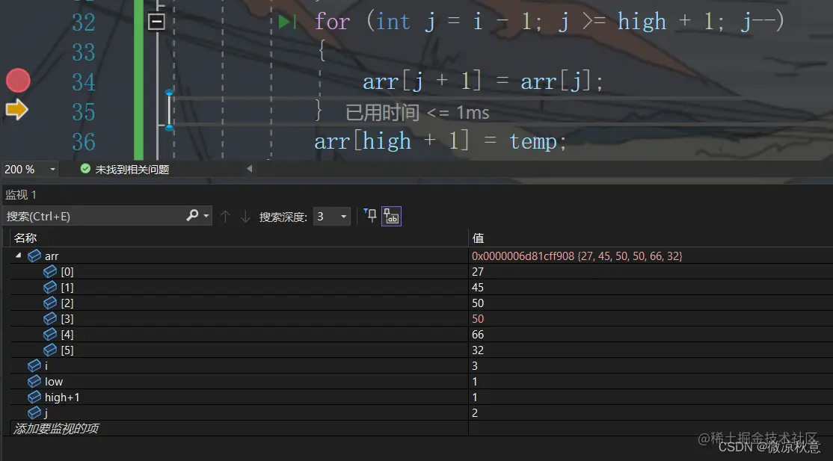
Task: Click the Name (名称) column header
Action: pyautogui.click(x=25, y=238)
